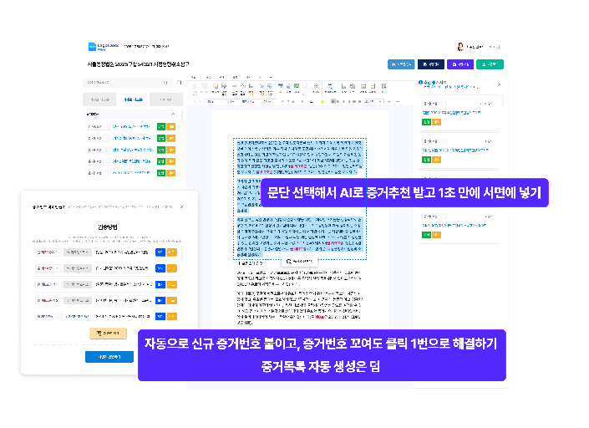589x428 pixels.
Task: Click the floating search button below selected text
Action: point(299,261)
